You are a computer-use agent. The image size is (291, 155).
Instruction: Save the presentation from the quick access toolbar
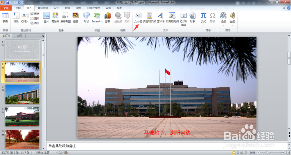click(8, 2)
